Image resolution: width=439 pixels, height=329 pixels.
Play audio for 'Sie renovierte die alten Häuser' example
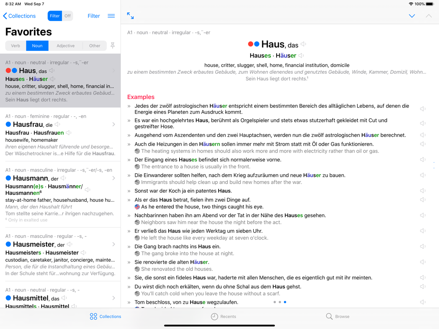click(x=423, y=262)
